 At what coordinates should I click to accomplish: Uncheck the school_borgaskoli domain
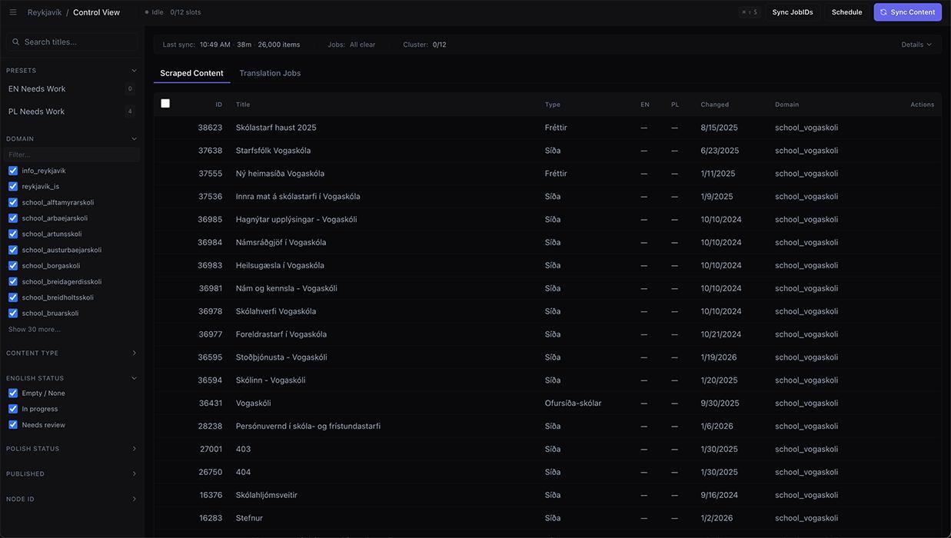(13, 266)
